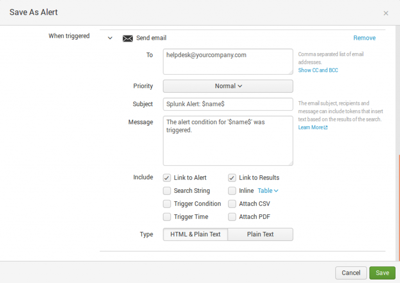Image resolution: width=400 pixels, height=283 pixels.
Task: Close the Save As Alert dialog
Action: 386,13
